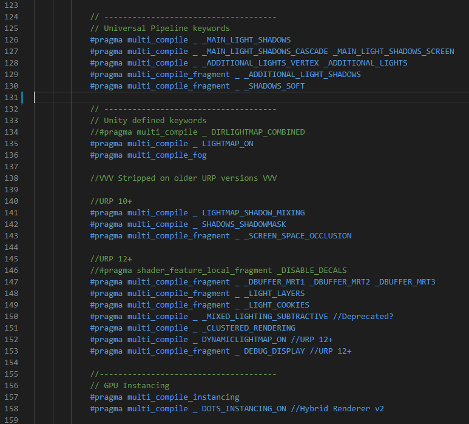Click the _CLUSTERED_RENDERING keyword
Viewport: 469px width, 424px height.
point(249,328)
